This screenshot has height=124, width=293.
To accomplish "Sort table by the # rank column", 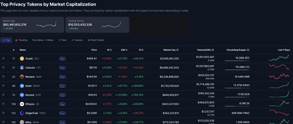I will click(14, 50).
